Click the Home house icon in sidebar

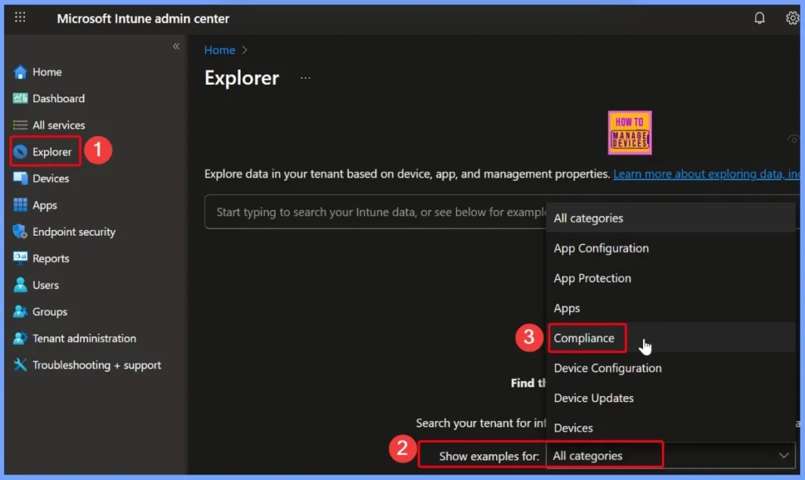[20, 71]
